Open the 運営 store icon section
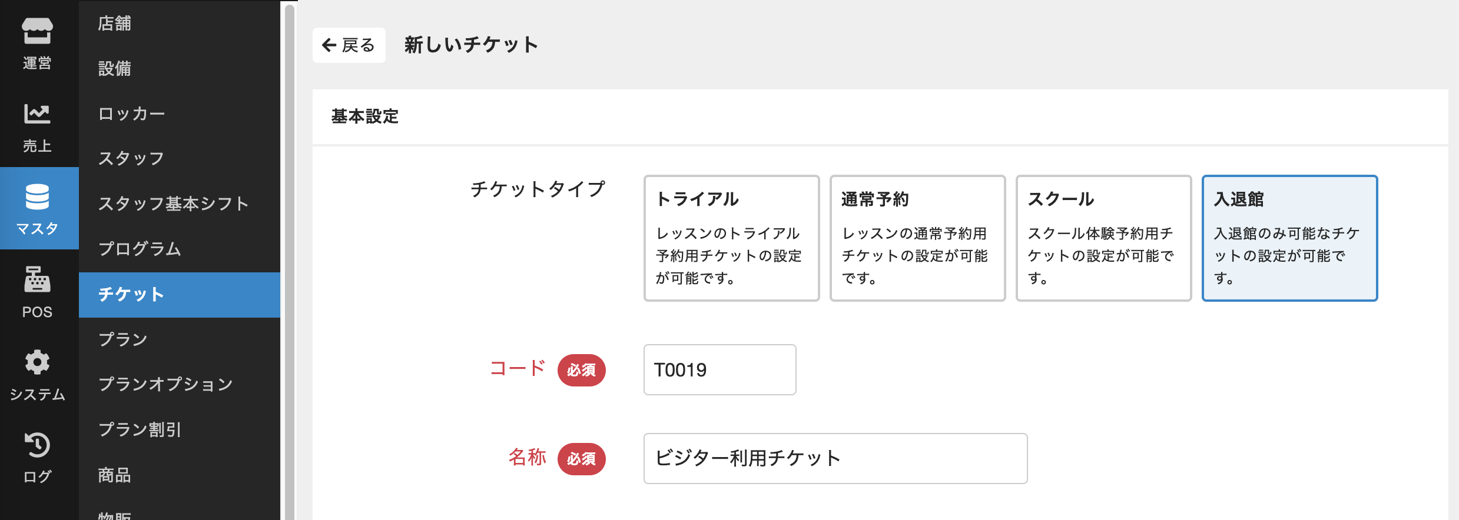 (37, 42)
